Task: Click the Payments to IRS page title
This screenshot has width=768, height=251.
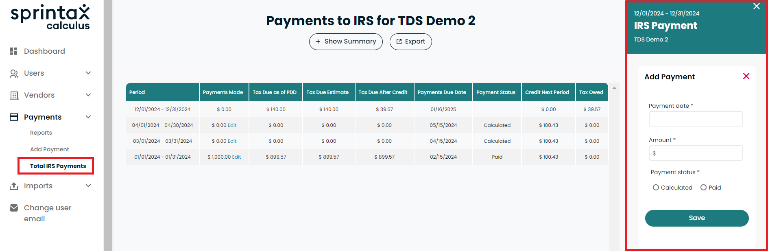Action: coord(371,20)
